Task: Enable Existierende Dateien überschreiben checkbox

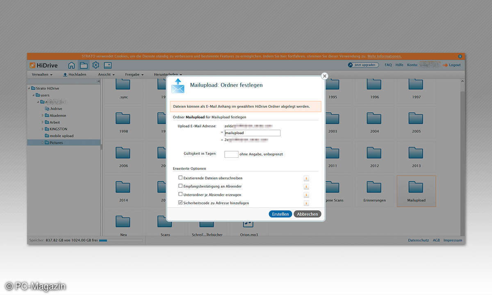Action: point(180,178)
